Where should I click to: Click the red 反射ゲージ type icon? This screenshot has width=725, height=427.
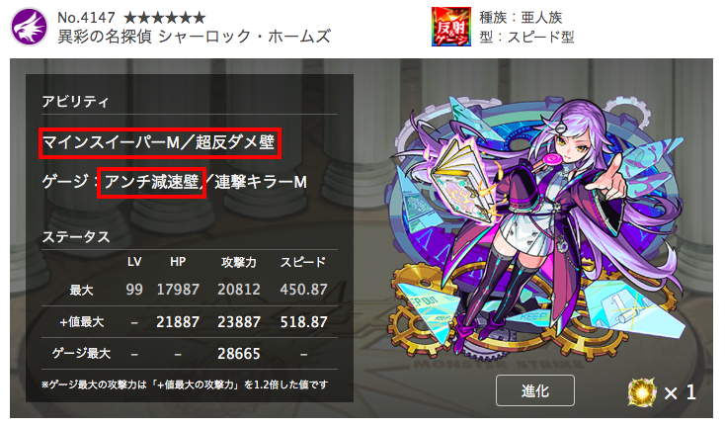(x=450, y=27)
